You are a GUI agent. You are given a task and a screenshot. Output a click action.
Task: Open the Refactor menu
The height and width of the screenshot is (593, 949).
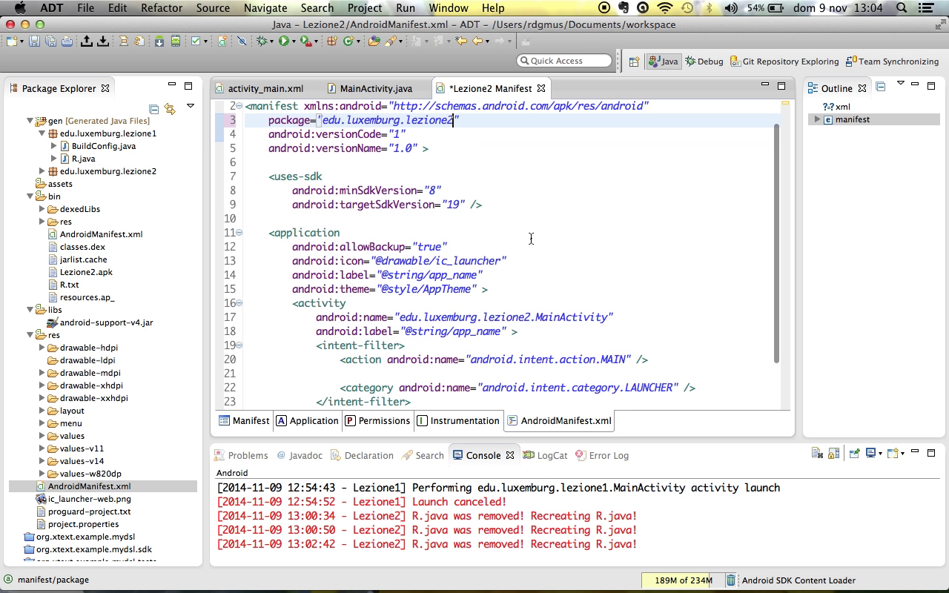tap(162, 8)
